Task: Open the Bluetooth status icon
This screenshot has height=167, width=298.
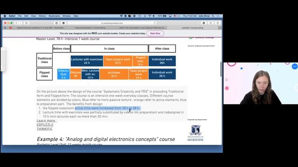Action: (145, 16)
